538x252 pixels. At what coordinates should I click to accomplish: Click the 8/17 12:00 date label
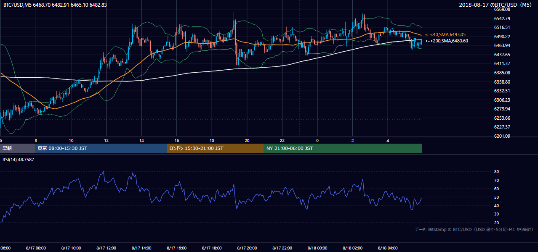click(106, 248)
